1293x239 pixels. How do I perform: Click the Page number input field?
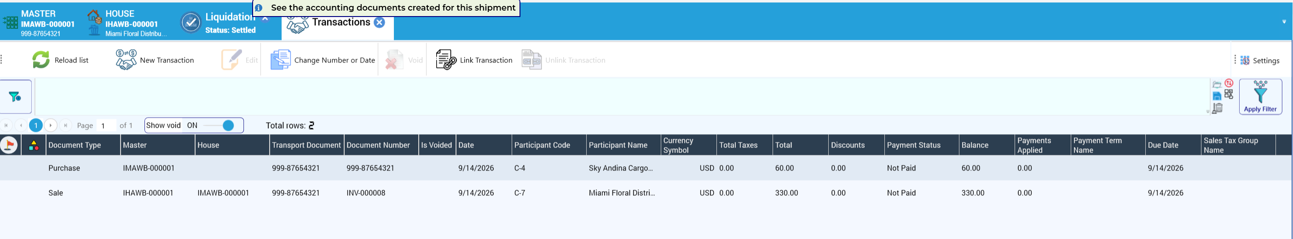106,125
